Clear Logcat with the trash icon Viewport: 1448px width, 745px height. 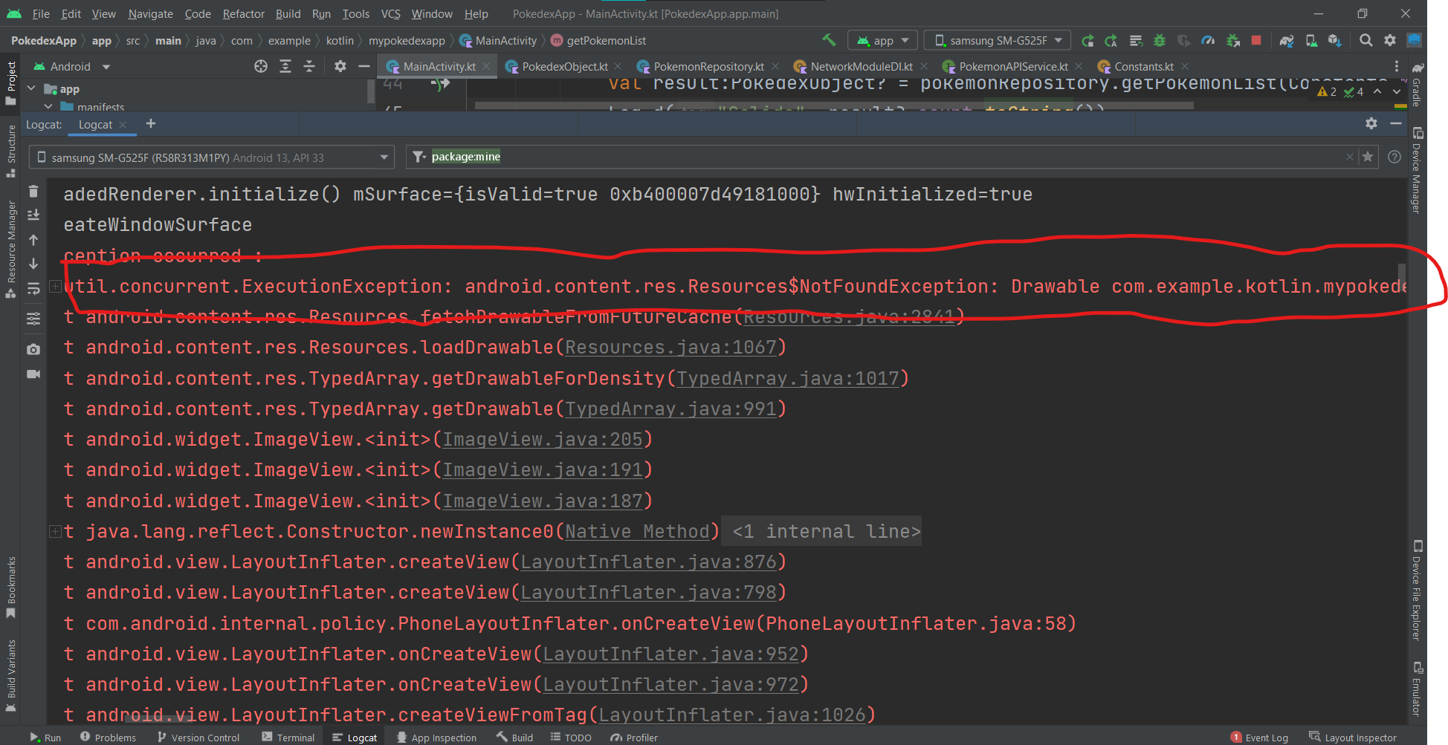click(x=33, y=192)
